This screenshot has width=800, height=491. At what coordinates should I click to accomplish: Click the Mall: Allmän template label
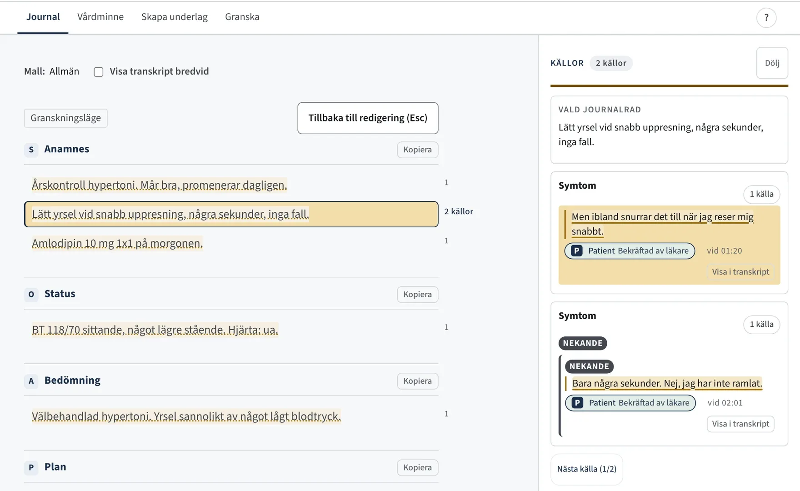tap(51, 71)
